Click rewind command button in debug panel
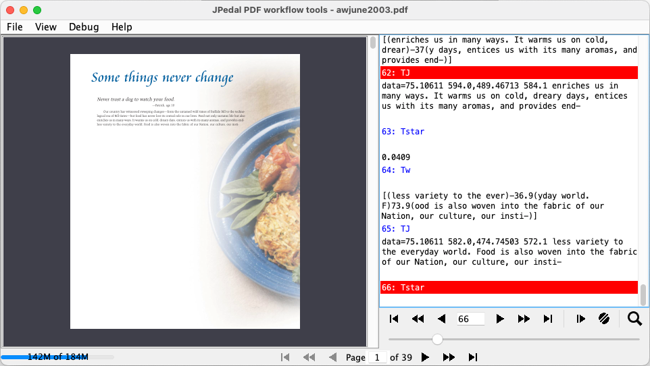 click(418, 319)
